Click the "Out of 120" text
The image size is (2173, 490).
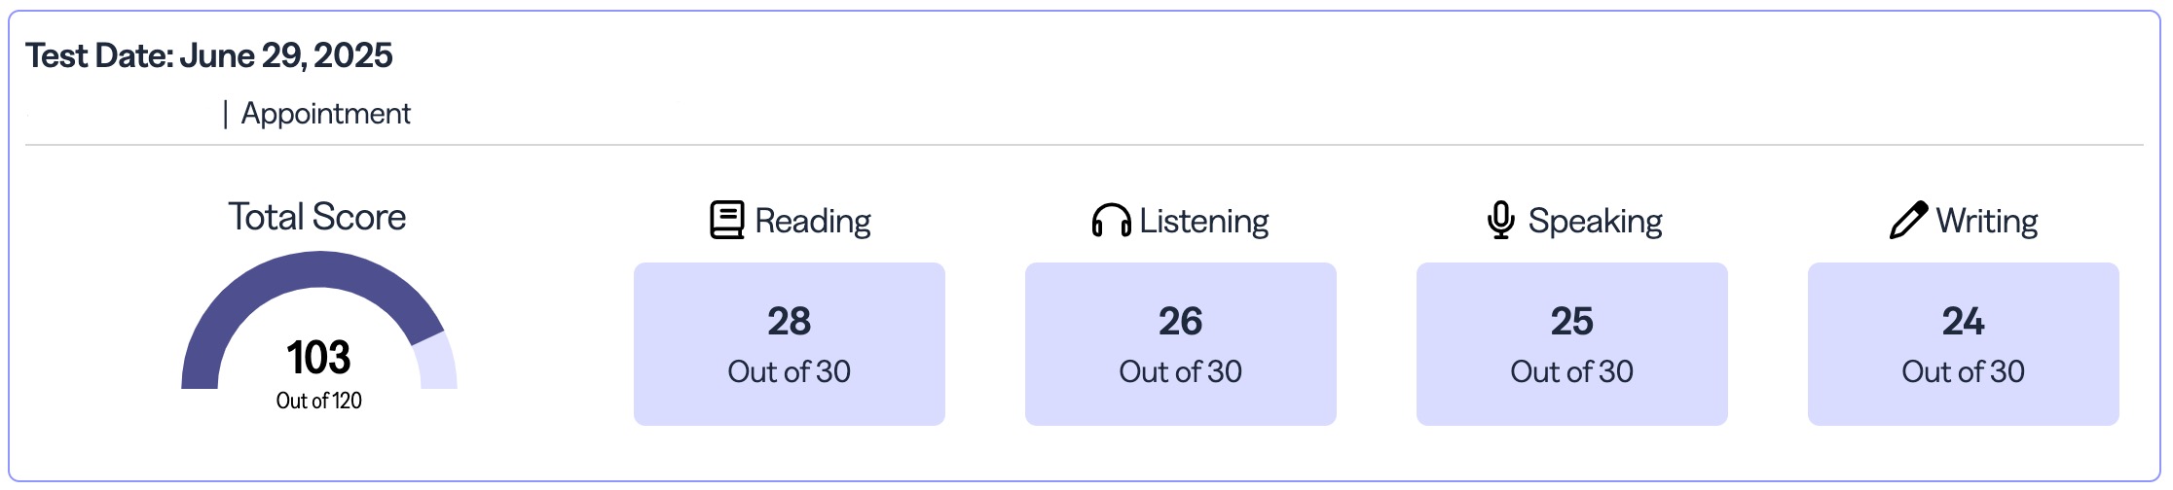tap(318, 401)
